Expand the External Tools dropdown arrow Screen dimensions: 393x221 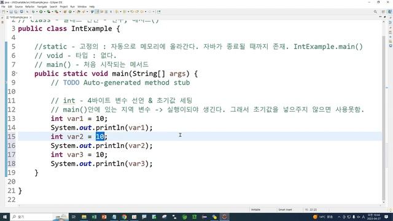coord(60,12)
